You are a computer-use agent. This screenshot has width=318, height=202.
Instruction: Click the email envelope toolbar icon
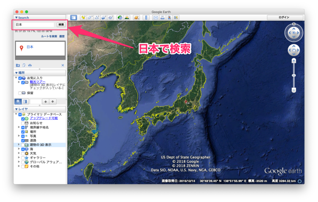[x=156, y=18]
